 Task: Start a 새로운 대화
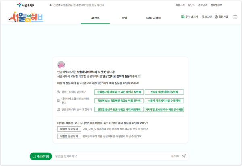pyautogui.click(x=40, y=156)
